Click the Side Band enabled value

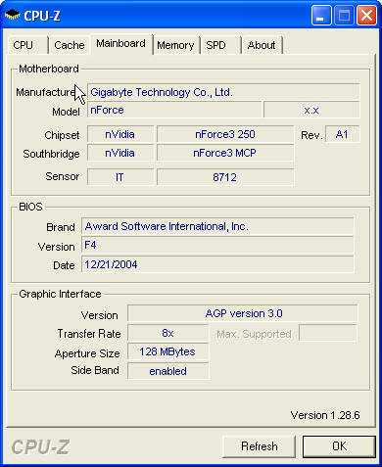[x=167, y=371]
